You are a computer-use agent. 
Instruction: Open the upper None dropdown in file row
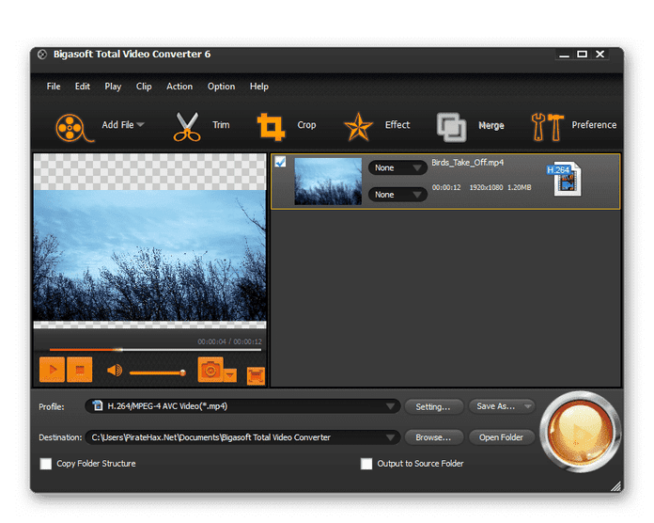[x=397, y=167]
